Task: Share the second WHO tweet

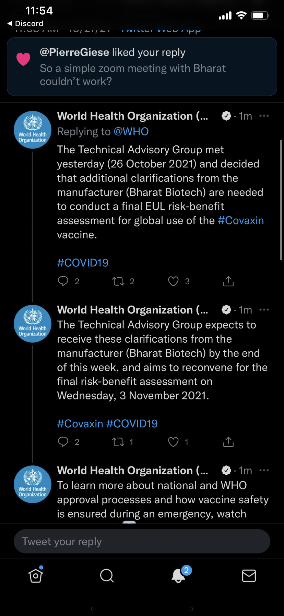Action: click(228, 442)
